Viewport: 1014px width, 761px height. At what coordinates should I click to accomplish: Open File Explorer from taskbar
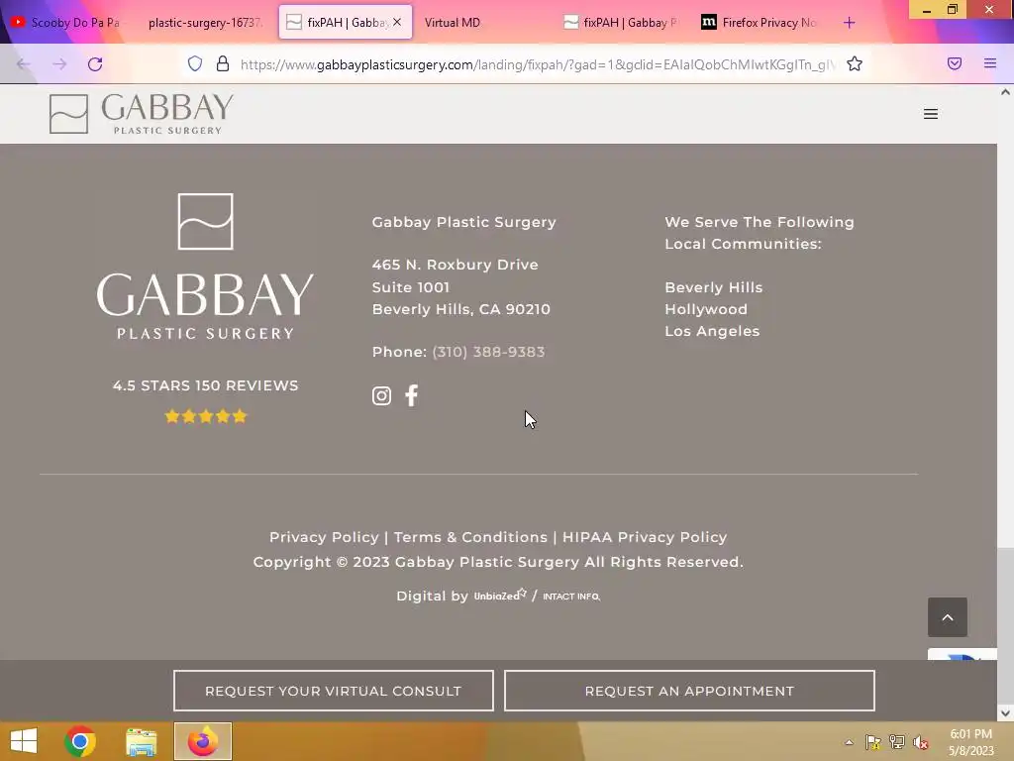[141, 741]
